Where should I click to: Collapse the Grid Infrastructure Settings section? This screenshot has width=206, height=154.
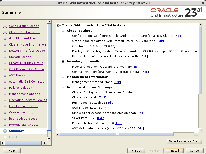[x=63, y=87]
